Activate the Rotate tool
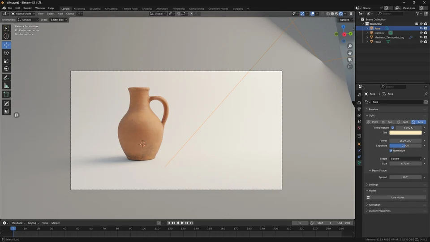Image resolution: width=430 pixels, height=242 pixels. tap(6, 53)
